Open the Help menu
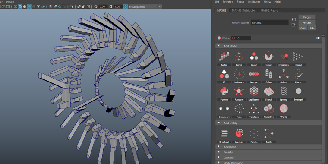The width and height of the screenshot is (328, 164). point(278,2)
